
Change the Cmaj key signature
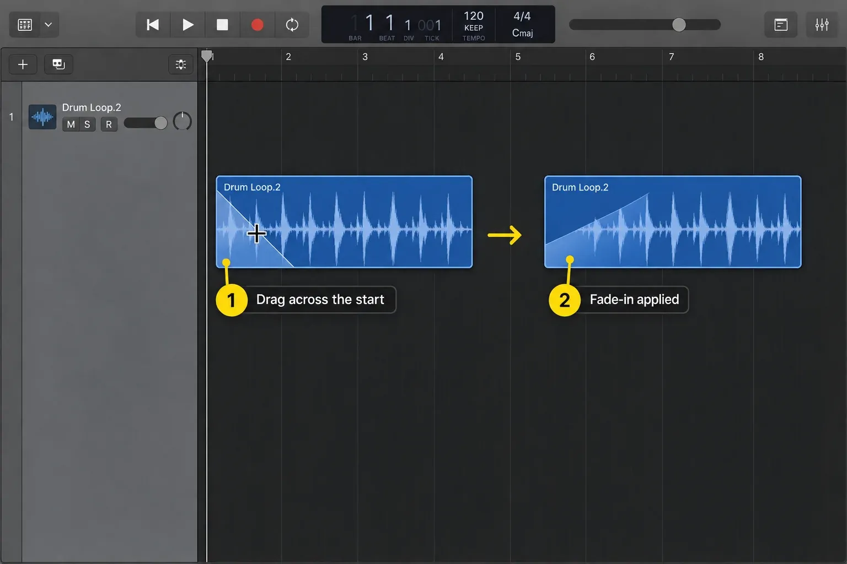pos(522,33)
